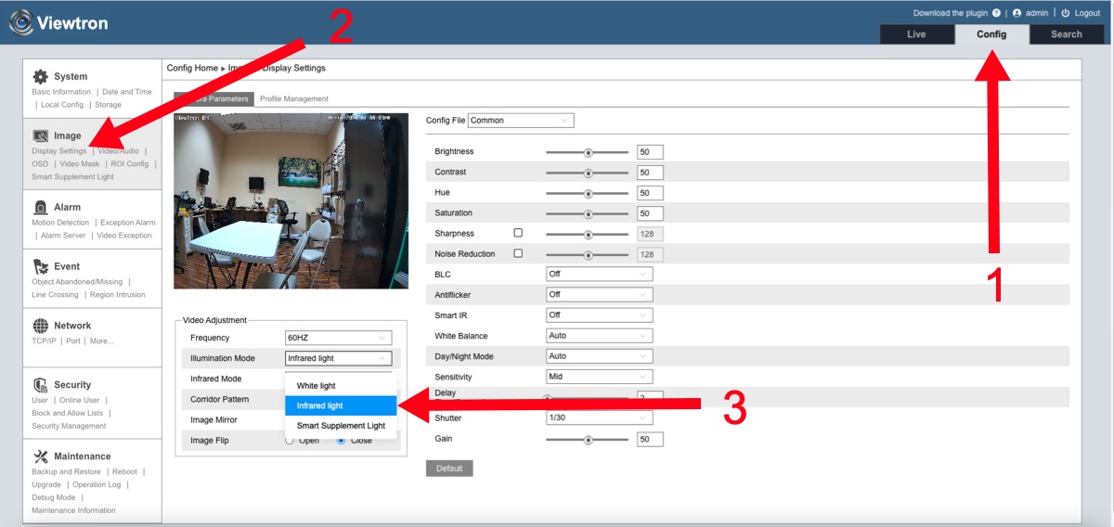Enable the Noise Reduction checkbox
This screenshot has height=527, width=1114.
pyautogui.click(x=518, y=253)
